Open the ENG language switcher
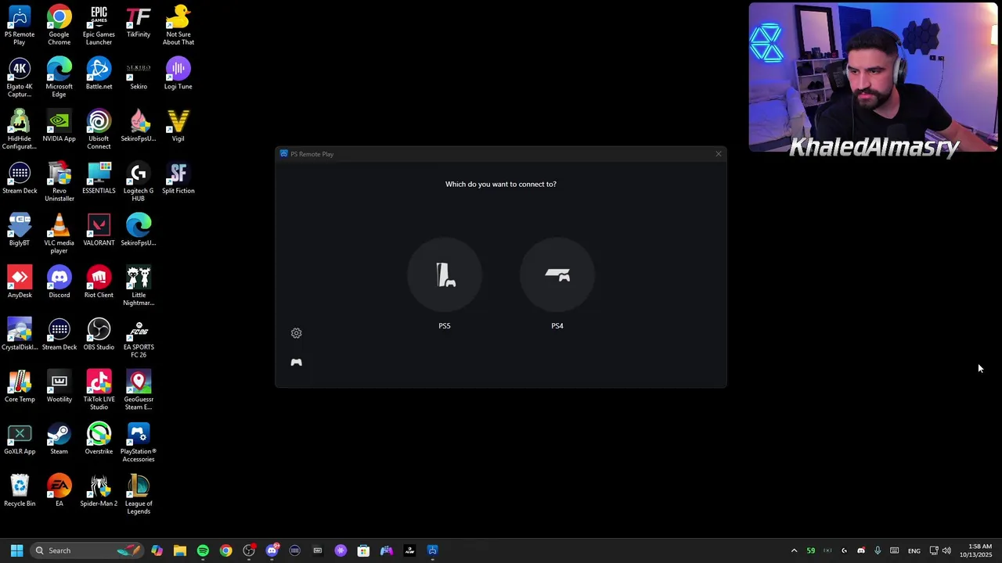Viewport: 1002px width, 563px height. [914, 550]
